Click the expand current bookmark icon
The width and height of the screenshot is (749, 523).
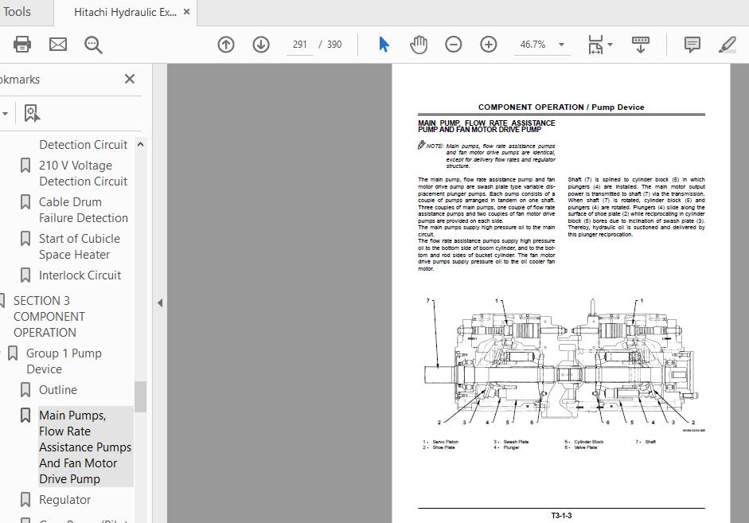click(x=32, y=112)
